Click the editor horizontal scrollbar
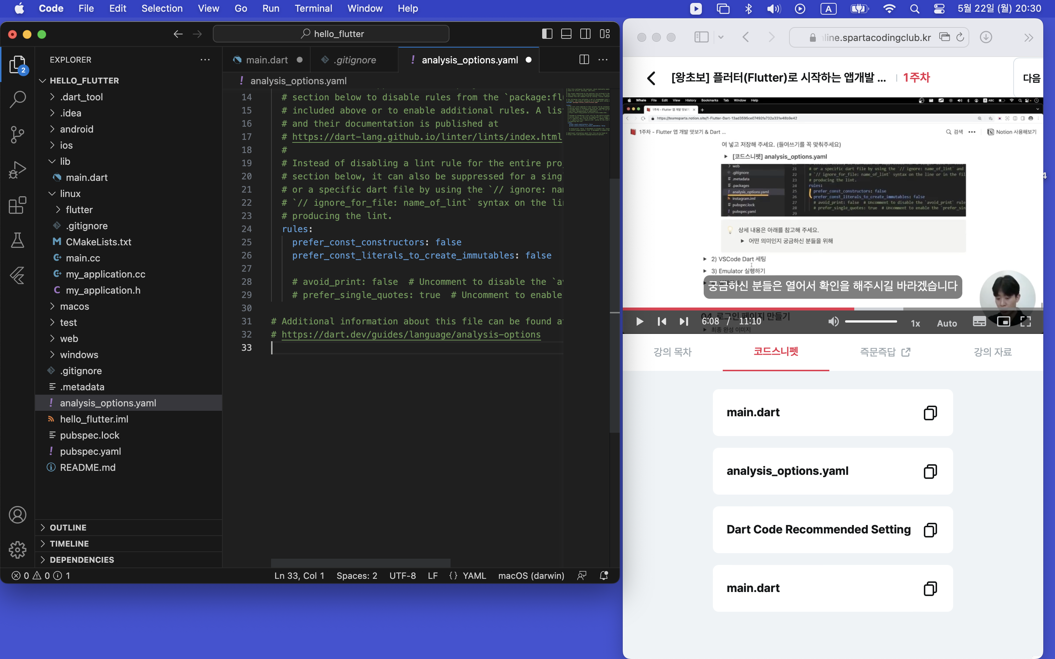This screenshot has height=659, width=1055. (x=360, y=562)
